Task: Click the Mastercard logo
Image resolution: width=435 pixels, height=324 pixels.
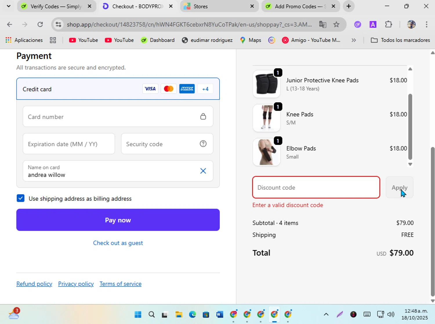Action: (x=168, y=89)
